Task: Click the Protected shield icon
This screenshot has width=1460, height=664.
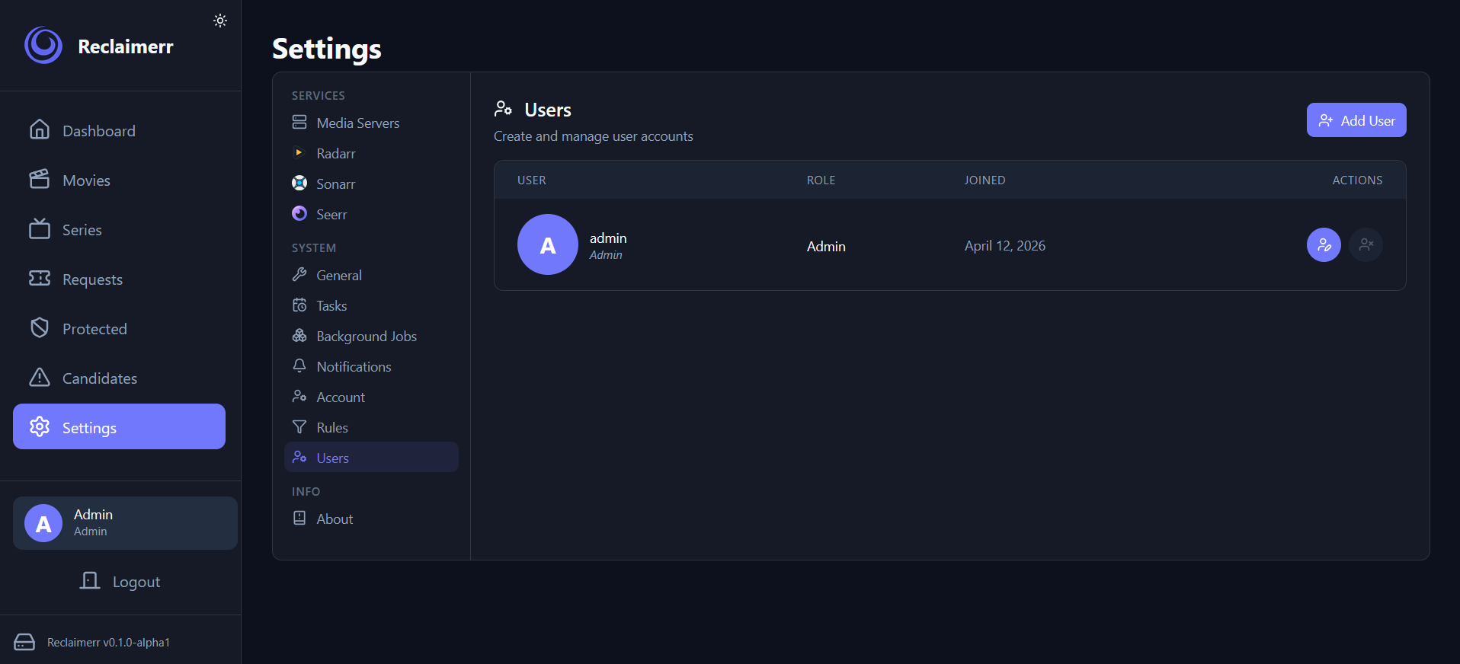Action: click(40, 327)
